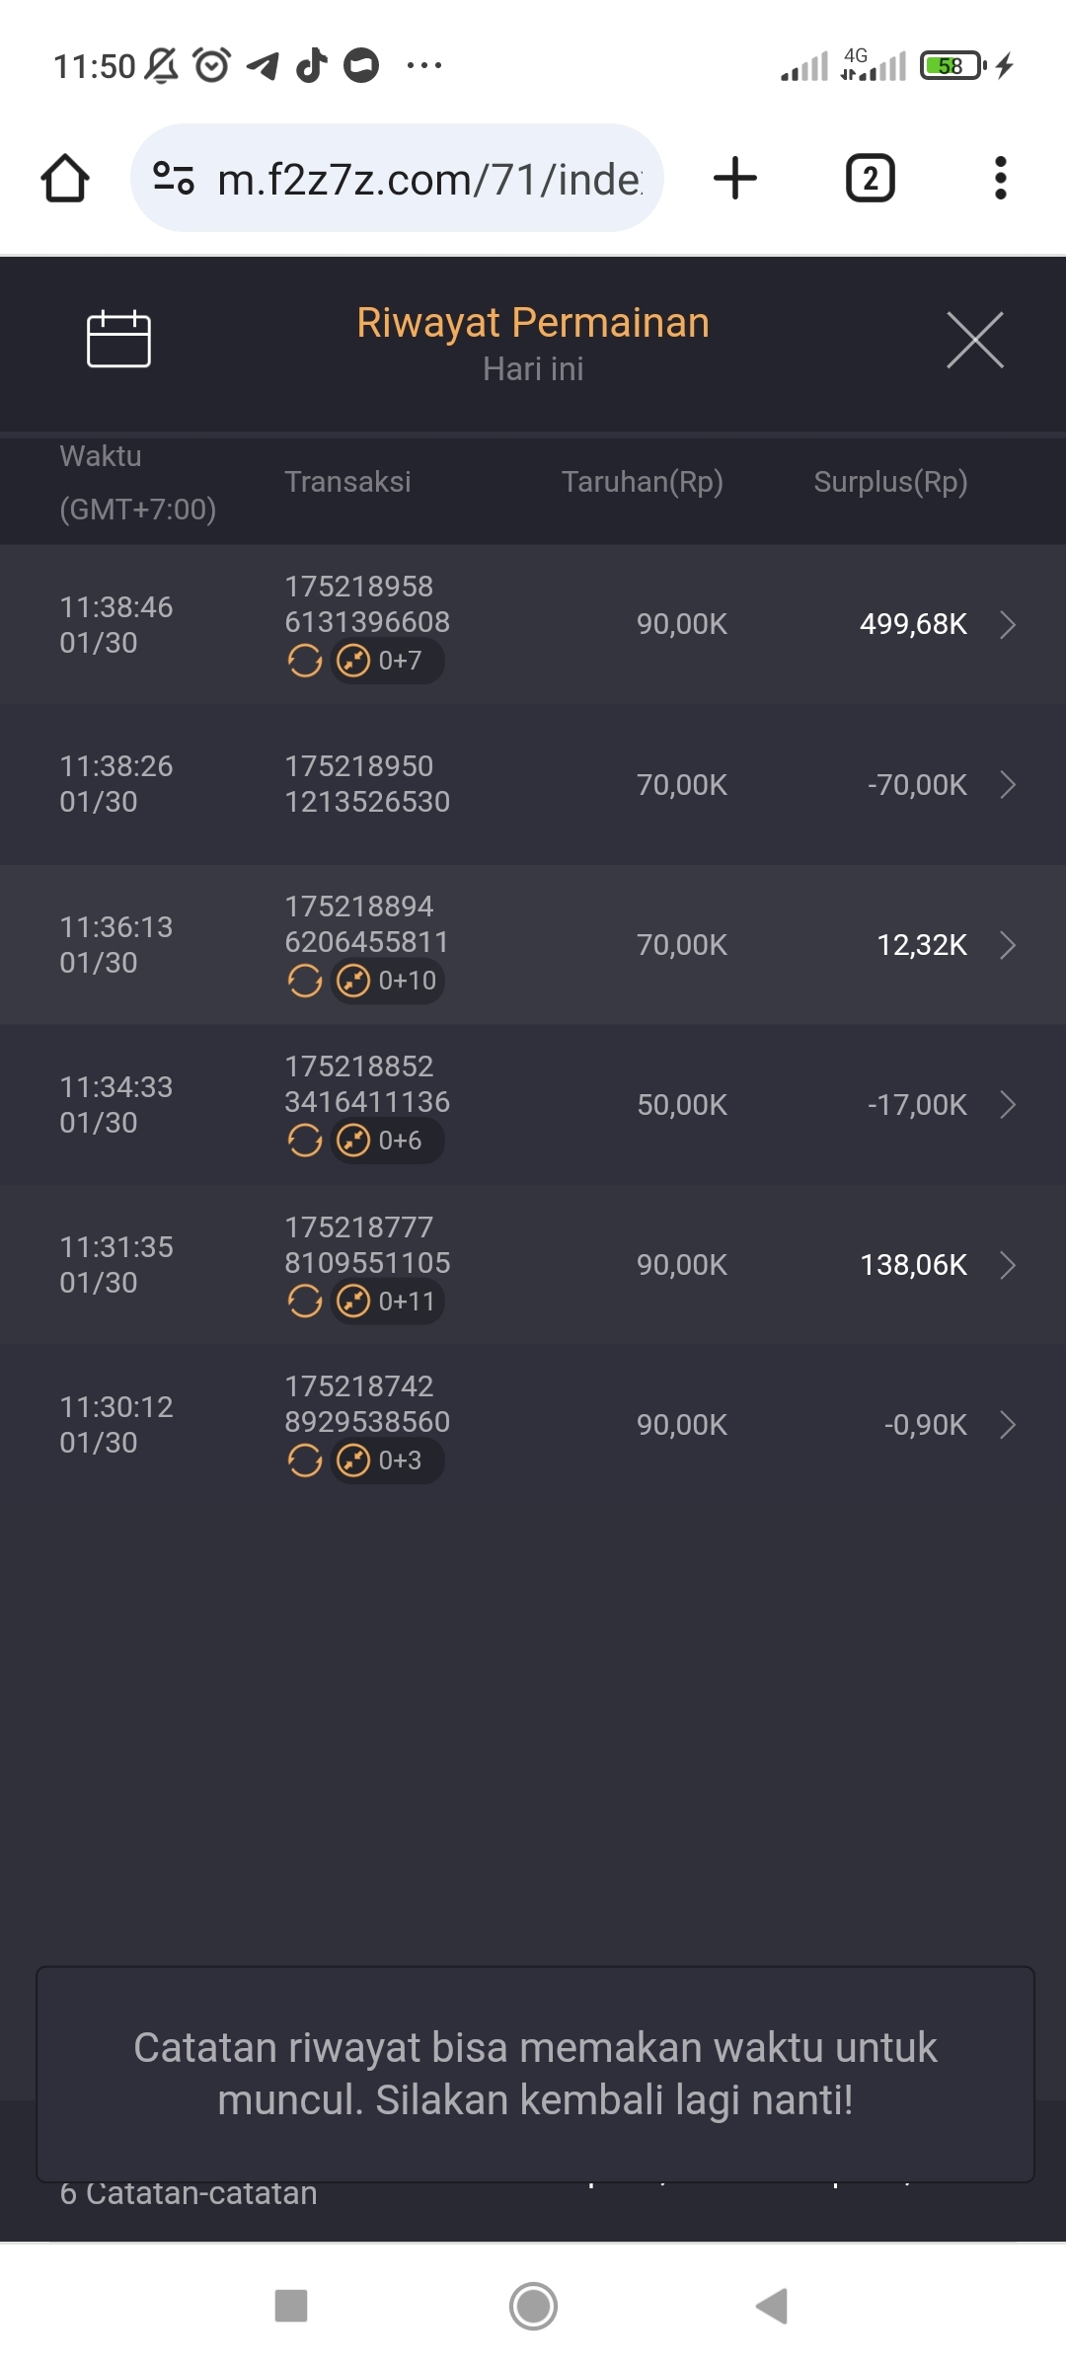
Task: Expand the -70,00K surplus row chevron
Action: click(1008, 785)
